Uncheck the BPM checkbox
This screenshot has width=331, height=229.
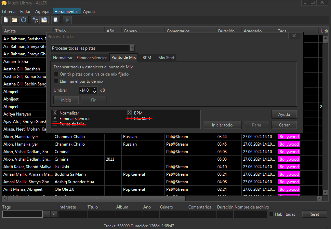(x=130, y=113)
